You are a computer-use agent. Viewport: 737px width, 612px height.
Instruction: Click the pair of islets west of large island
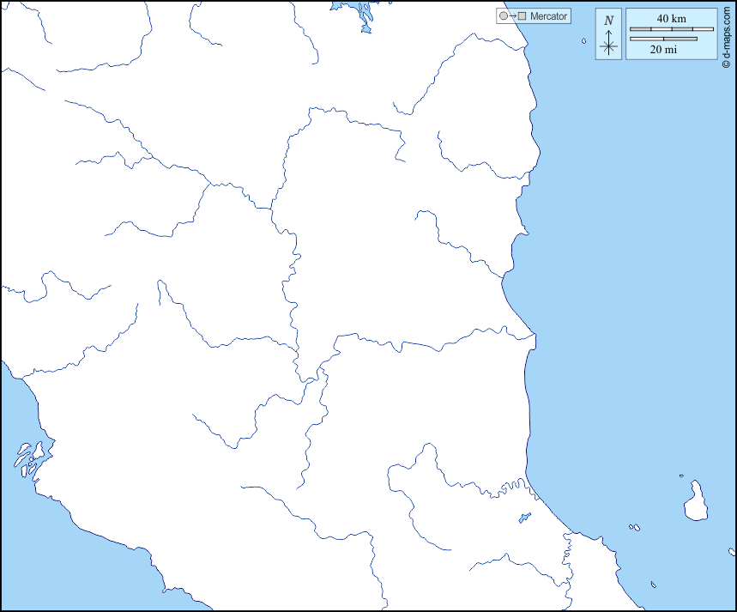(x=633, y=527)
